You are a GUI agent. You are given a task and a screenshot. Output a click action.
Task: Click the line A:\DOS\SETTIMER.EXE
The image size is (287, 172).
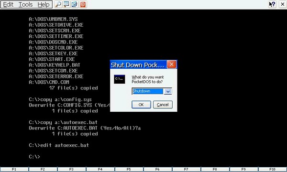(56, 36)
